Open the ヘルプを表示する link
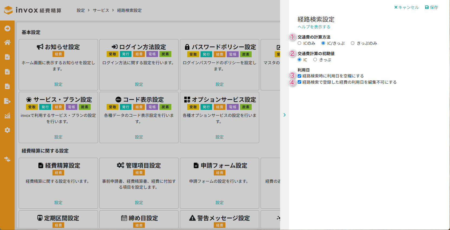This screenshot has height=230, width=450. coord(314,27)
